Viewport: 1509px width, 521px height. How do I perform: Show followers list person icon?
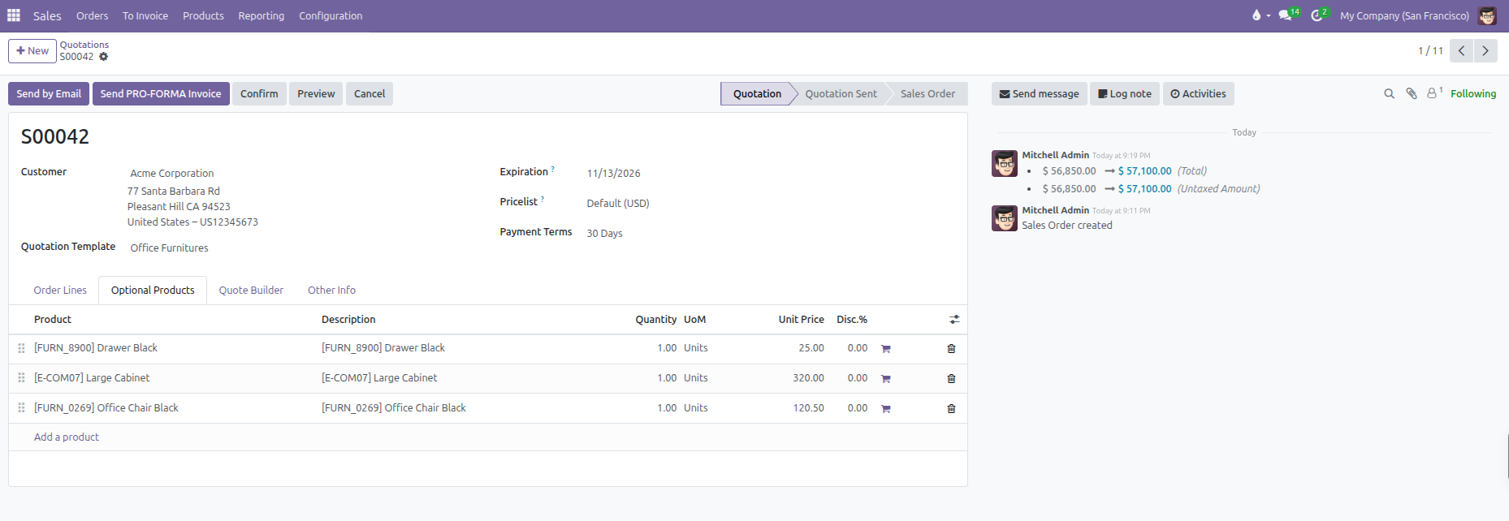pos(1433,93)
